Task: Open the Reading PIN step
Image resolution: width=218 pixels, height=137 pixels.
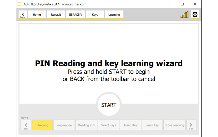Action: point(86,125)
